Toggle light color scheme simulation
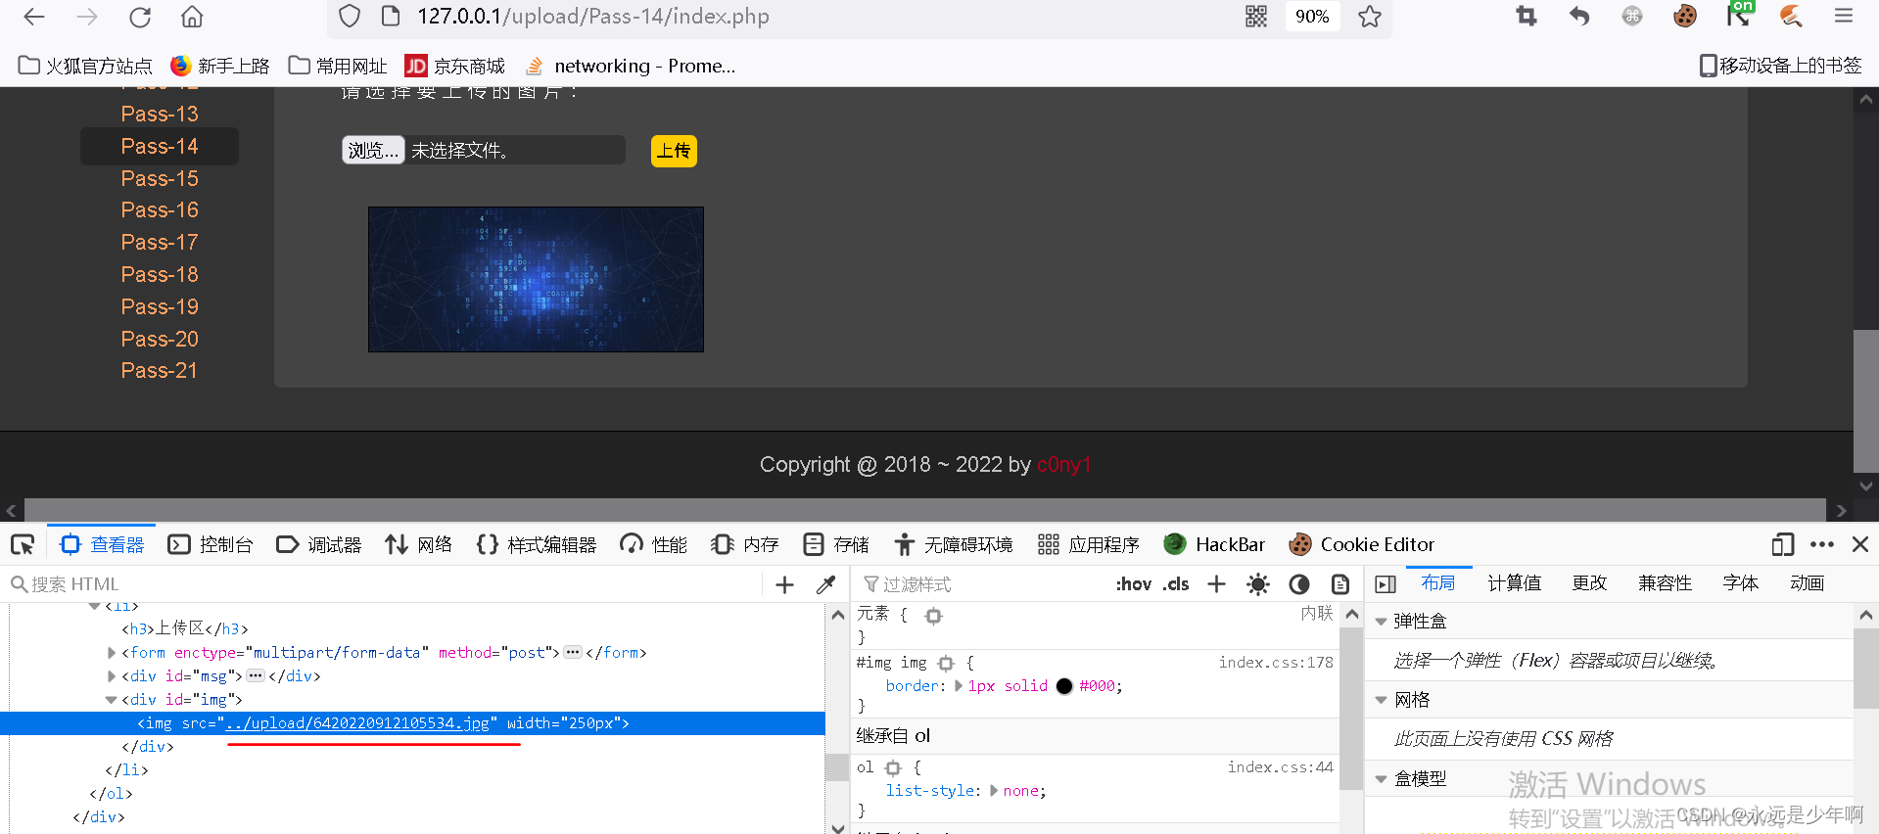 (x=1258, y=584)
